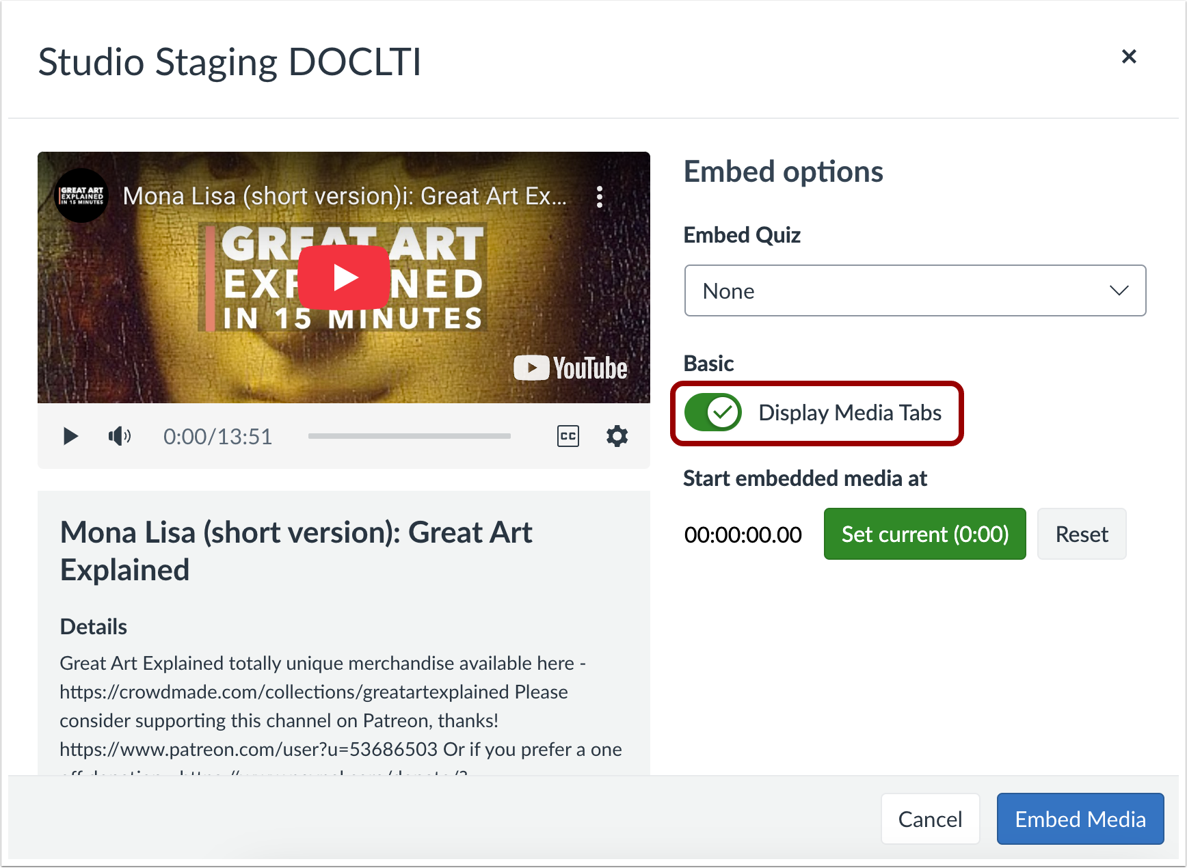Click the video progress bar
This screenshot has height=868, width=1187.
coord(409,436)
